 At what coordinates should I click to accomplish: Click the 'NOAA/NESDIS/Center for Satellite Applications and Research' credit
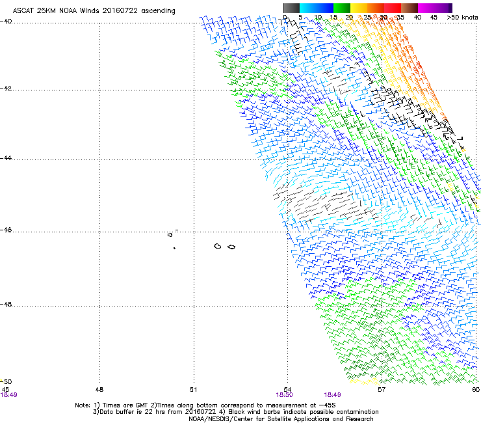click(x=281, y=419)
